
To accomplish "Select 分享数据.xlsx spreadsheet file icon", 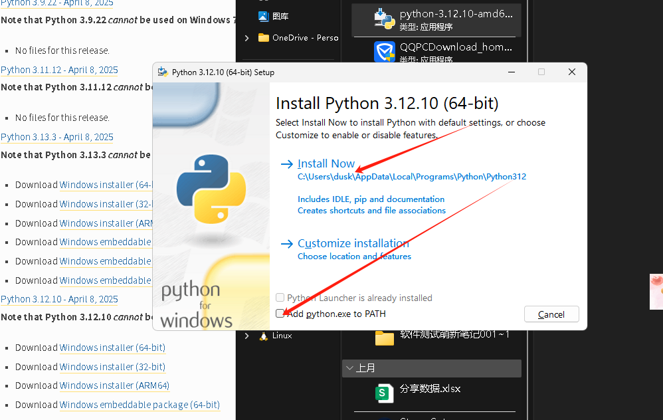I will [385, 393].
